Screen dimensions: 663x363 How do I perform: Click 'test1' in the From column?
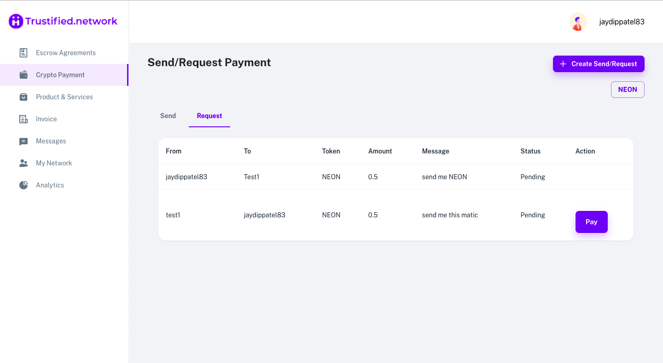click(173, 215)
